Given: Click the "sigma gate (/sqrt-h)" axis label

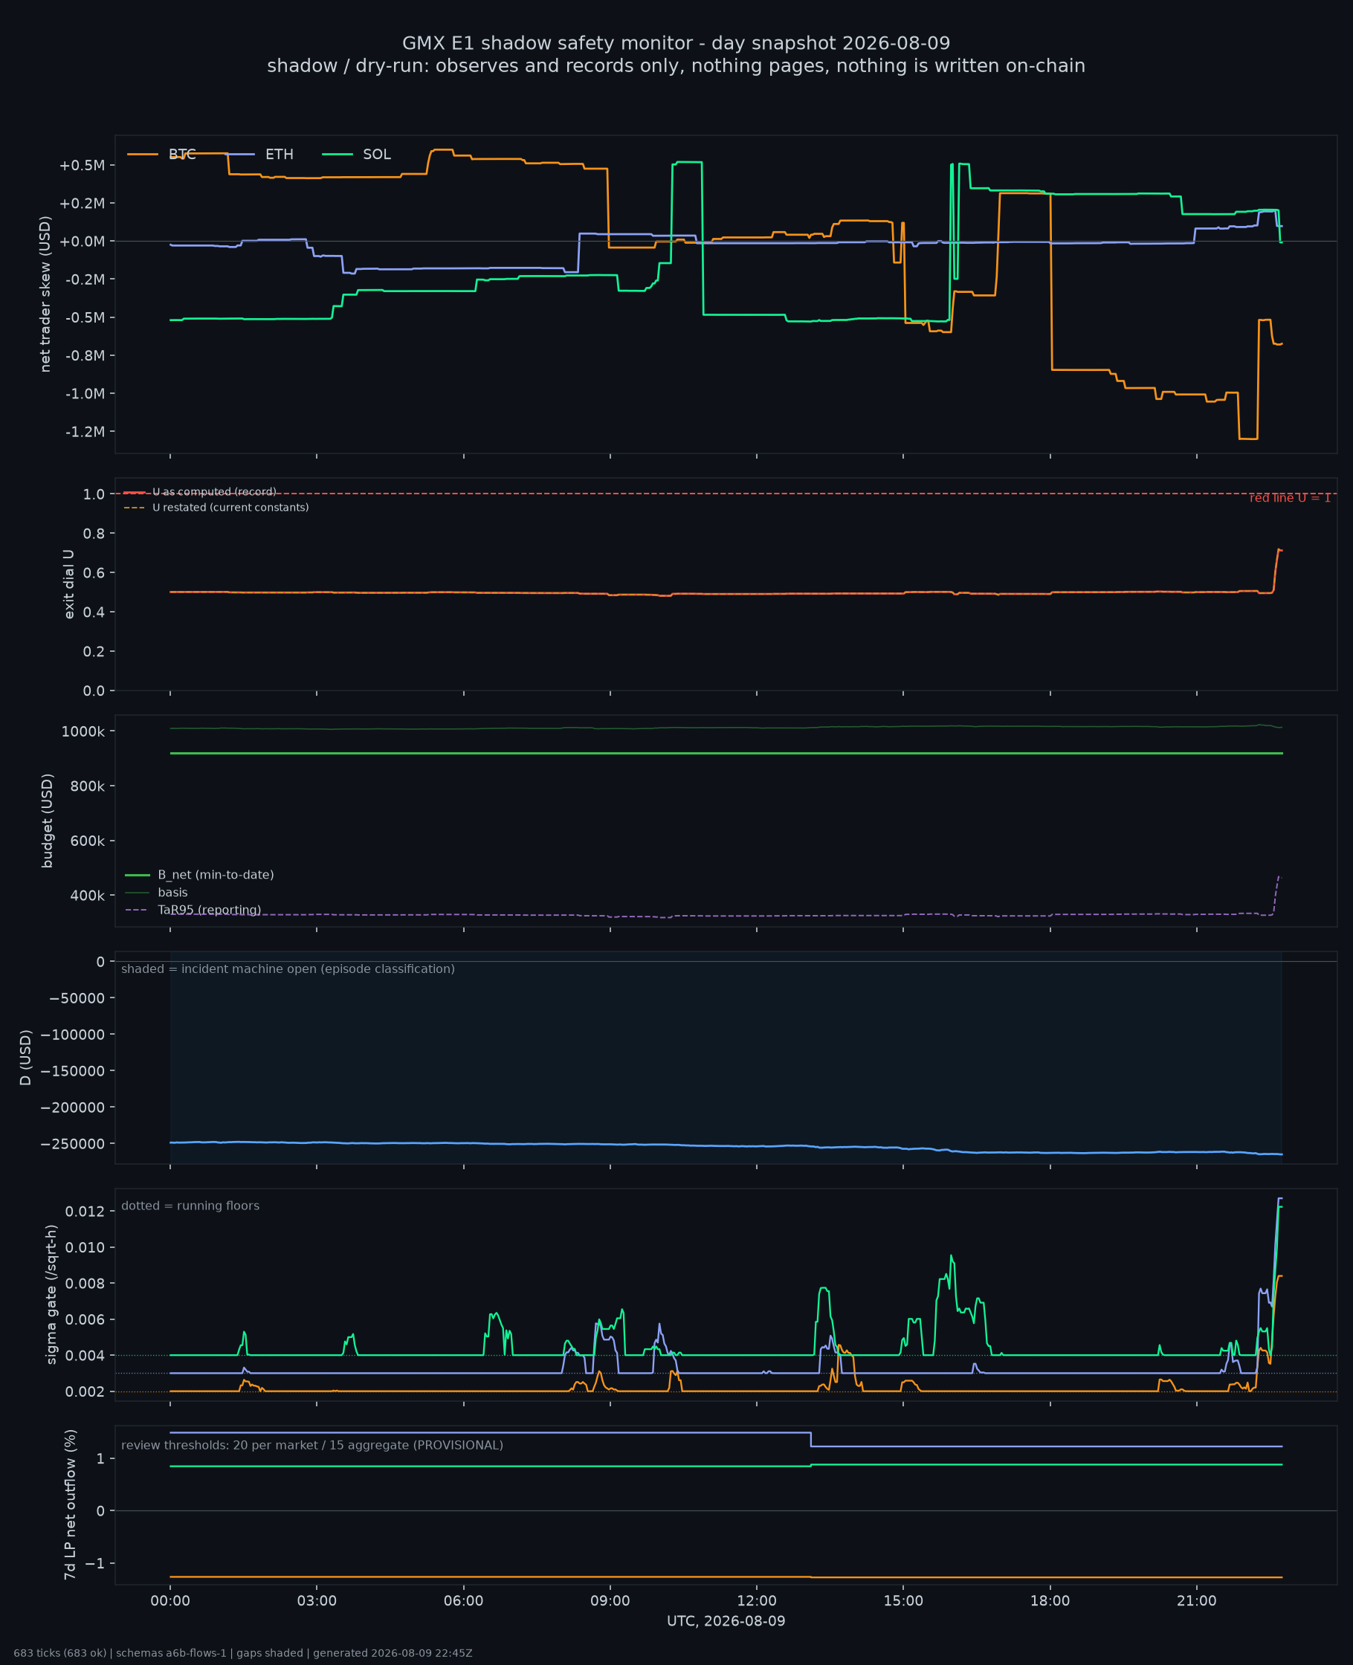Looking at the screenshot, I should 51,1294.
